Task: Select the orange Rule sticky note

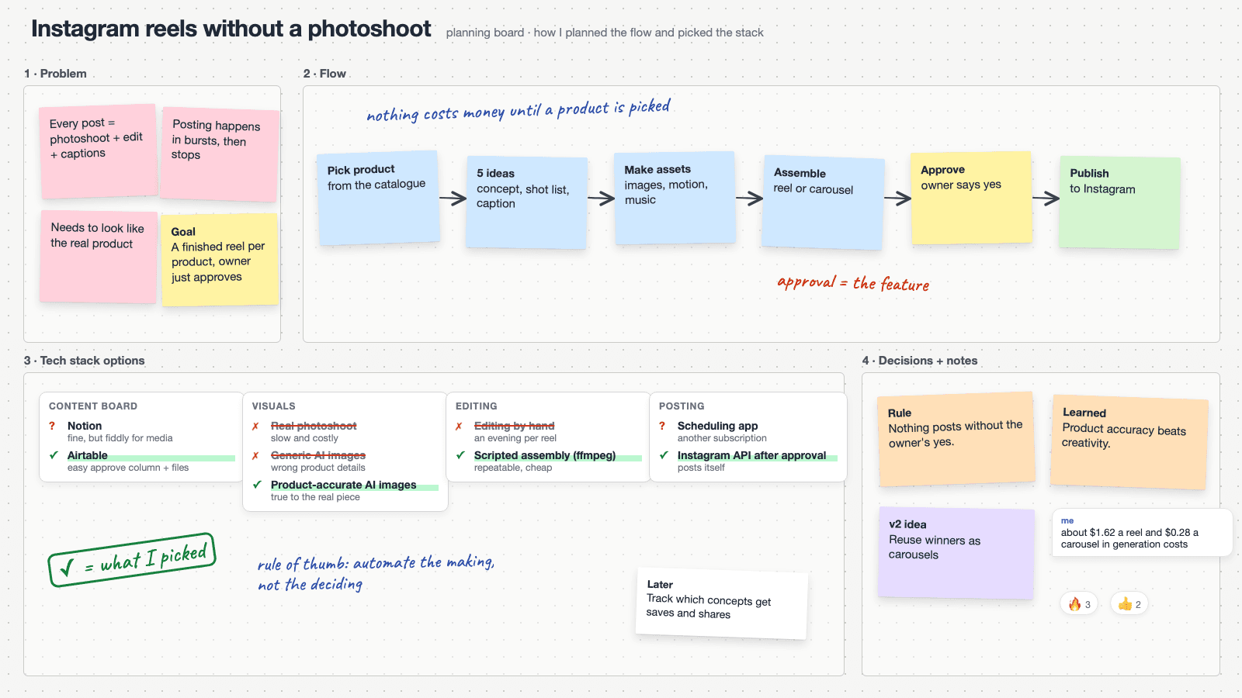Action: 956,440
